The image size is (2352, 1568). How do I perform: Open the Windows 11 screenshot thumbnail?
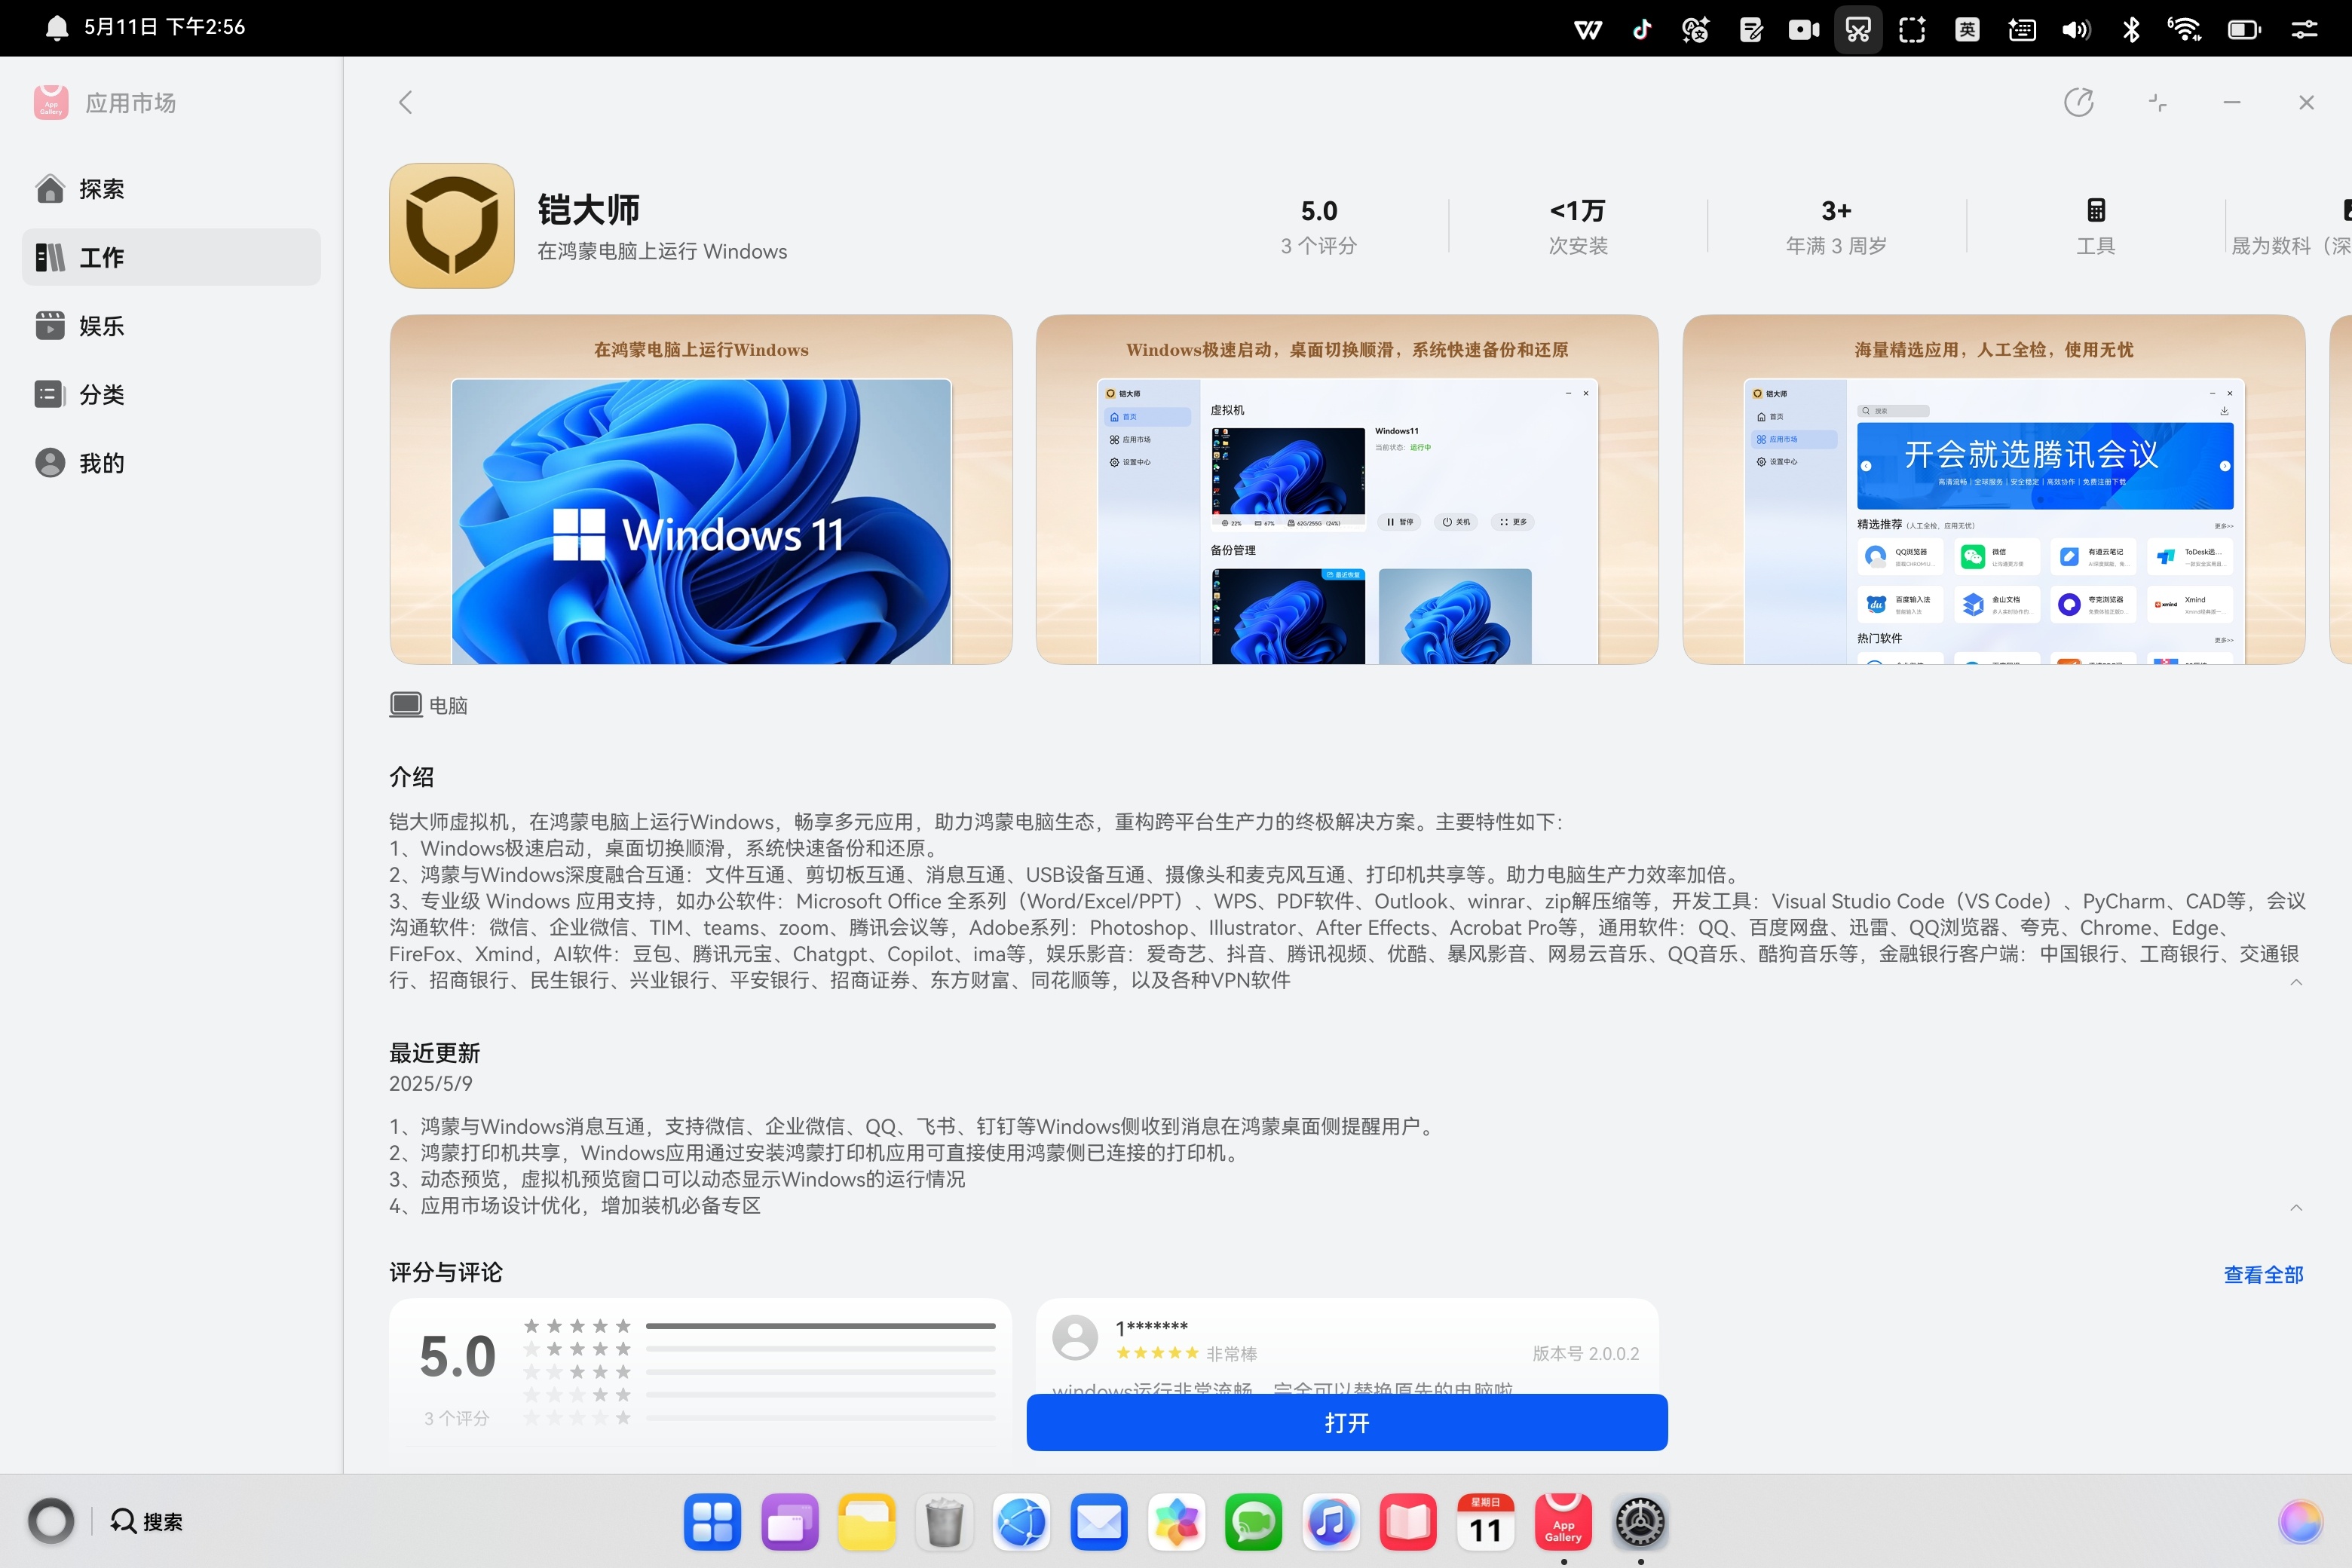pyautogui.click(x=701, y=489)
